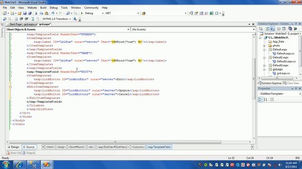
Task: Select the <Columns> breadcrumb tag
Action: coord(138,147)
